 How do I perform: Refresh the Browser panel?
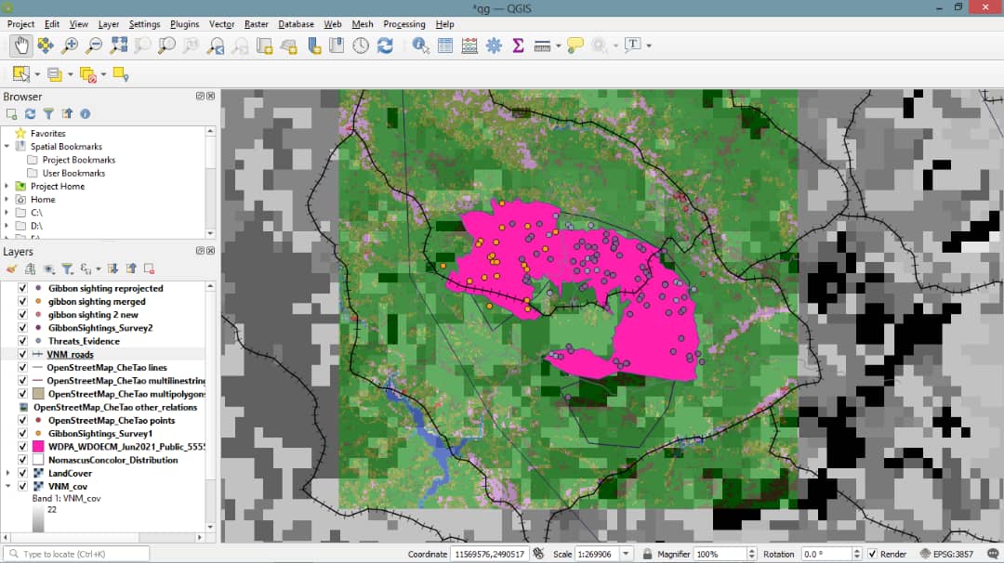[x=30, y=114]
